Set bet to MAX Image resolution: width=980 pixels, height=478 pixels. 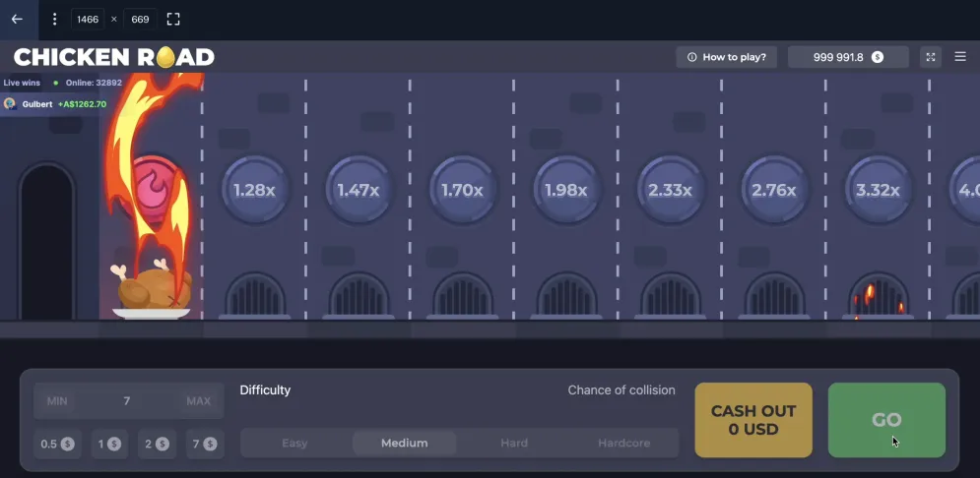[x=199, y=400]
